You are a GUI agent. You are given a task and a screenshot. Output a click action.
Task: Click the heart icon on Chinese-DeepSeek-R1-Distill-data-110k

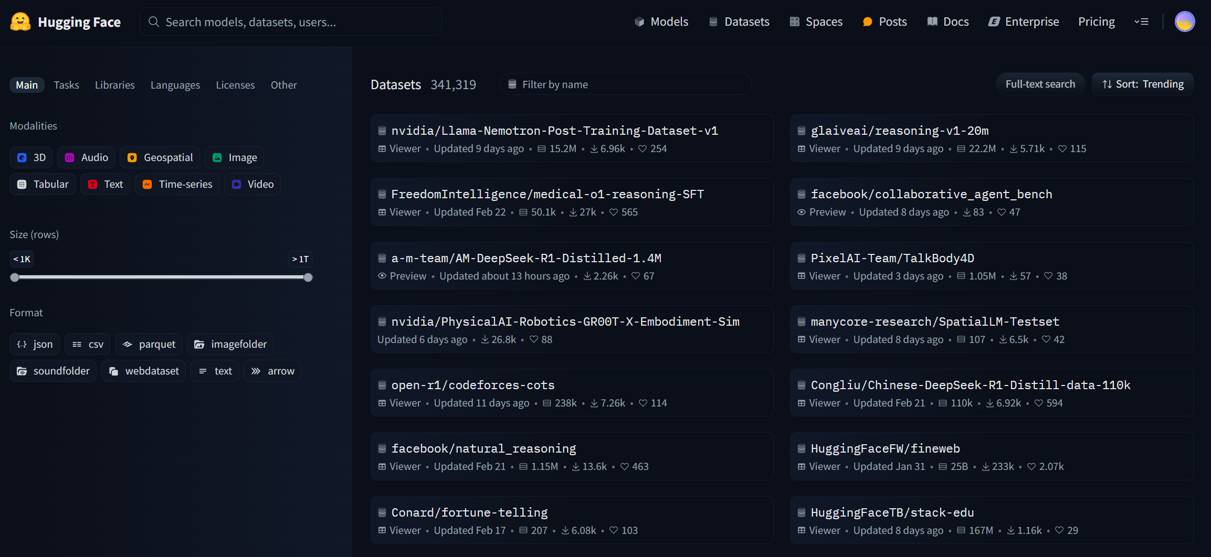pyautogui.click(x=1039, y=403)
